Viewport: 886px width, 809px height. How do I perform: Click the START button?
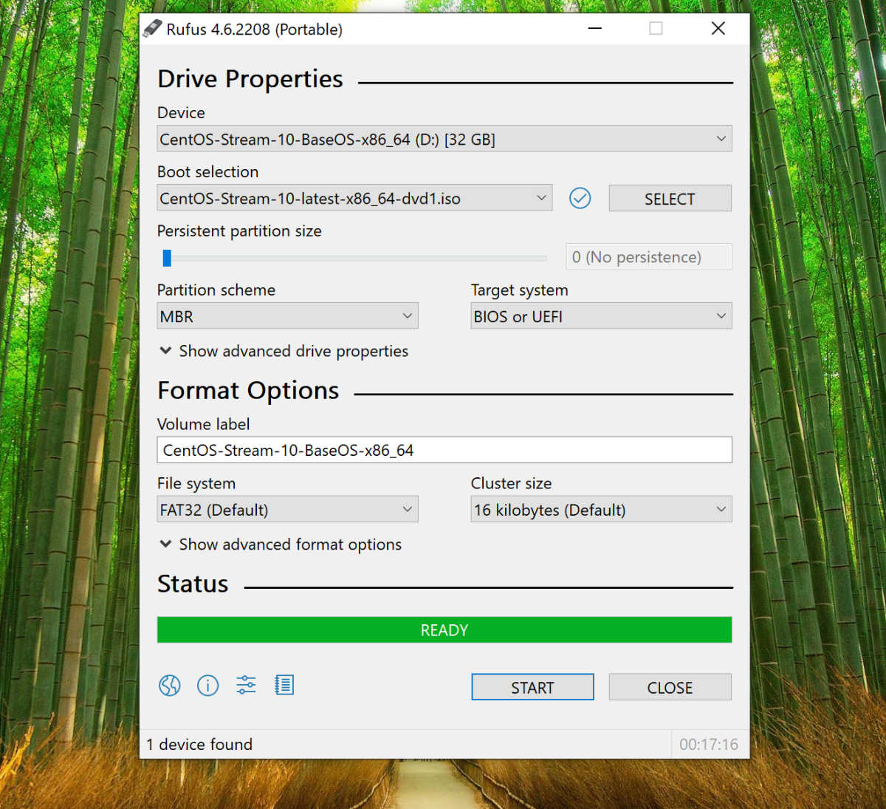point(532,687)
